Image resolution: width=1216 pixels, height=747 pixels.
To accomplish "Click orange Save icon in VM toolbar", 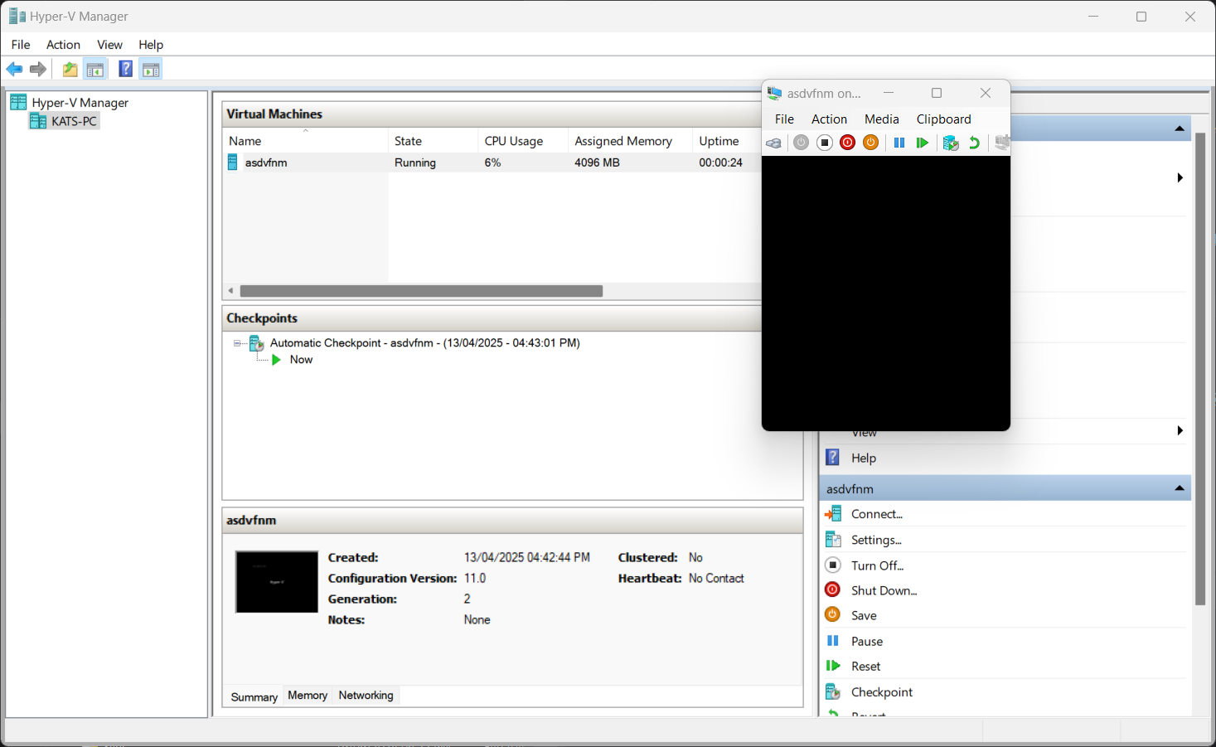I will [870, 143].
